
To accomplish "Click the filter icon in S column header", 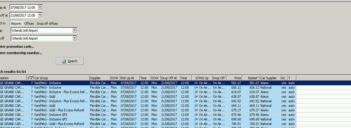I will [31, 78].
